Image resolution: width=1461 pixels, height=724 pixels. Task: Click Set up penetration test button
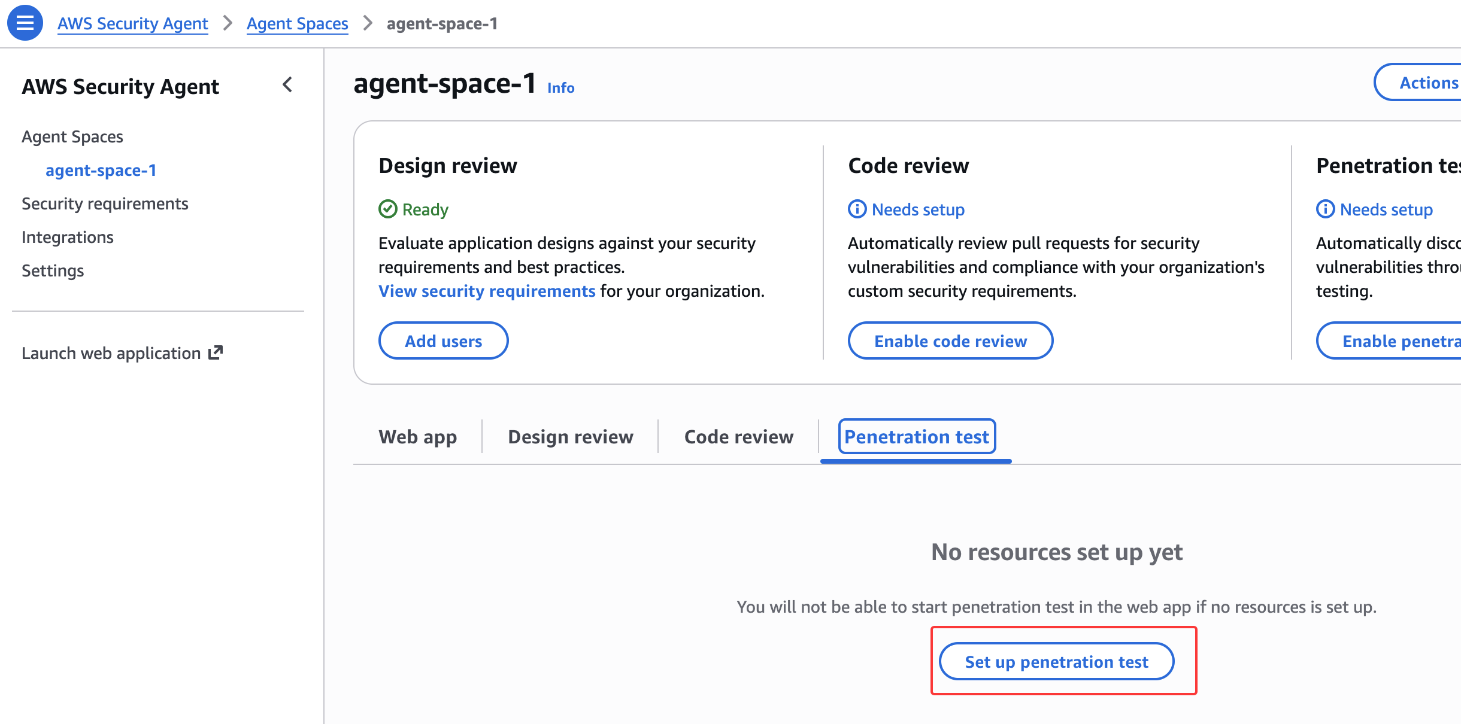(x=1056, y=662)
